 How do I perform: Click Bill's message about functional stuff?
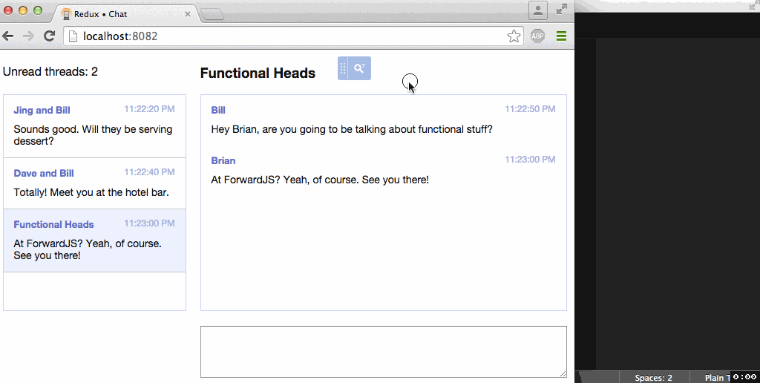coord(352,129)
